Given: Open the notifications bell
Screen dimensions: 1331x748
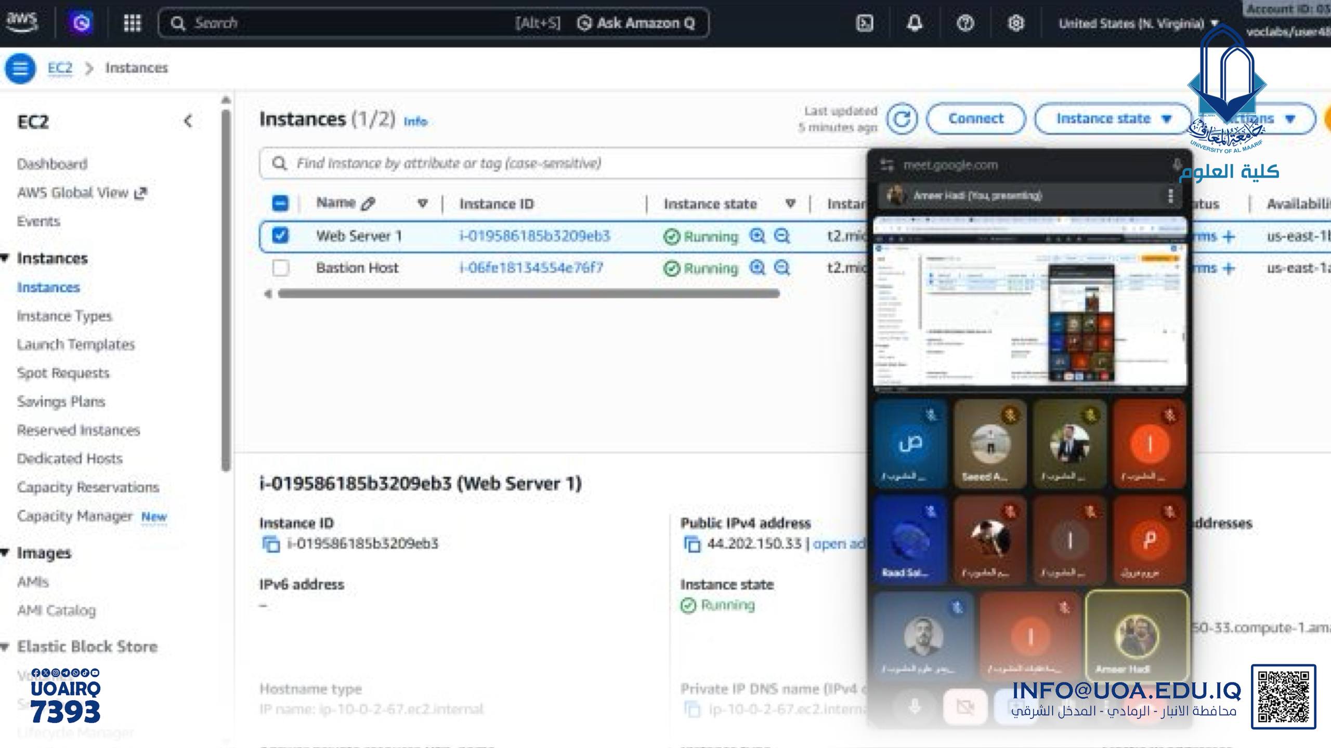Looking at the screenshot, I should click(x=915, y=23).
